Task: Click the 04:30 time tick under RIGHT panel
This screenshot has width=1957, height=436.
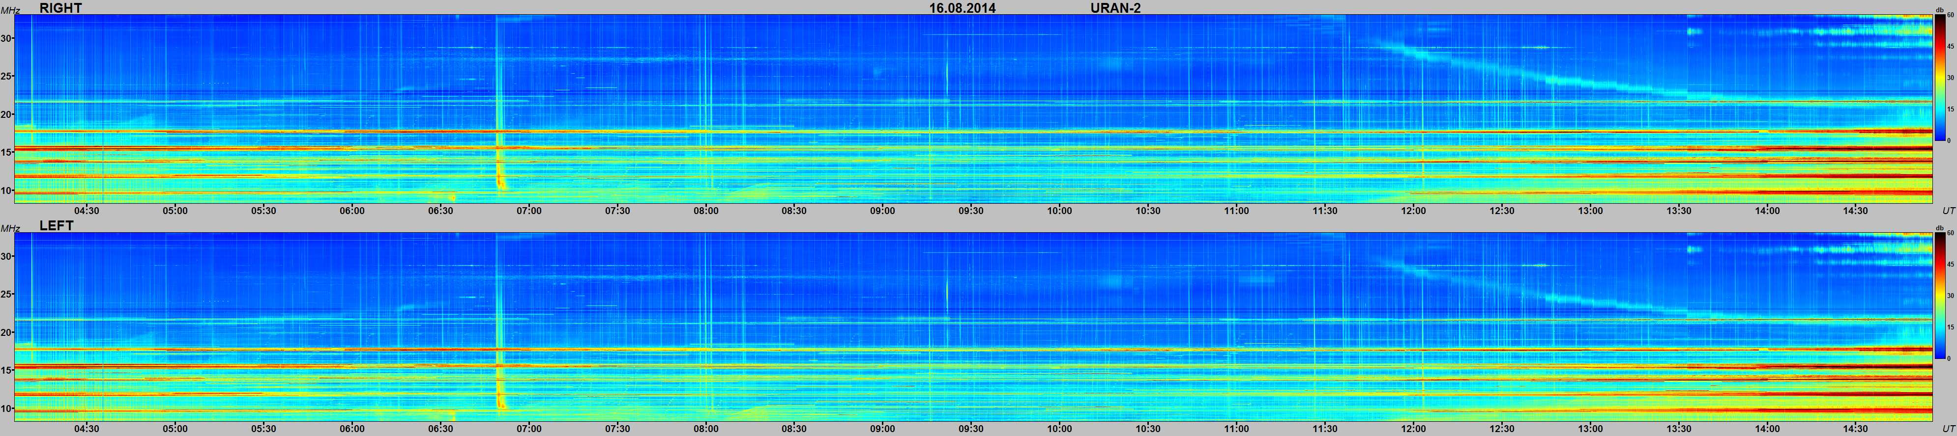Action: click(87, 211)
